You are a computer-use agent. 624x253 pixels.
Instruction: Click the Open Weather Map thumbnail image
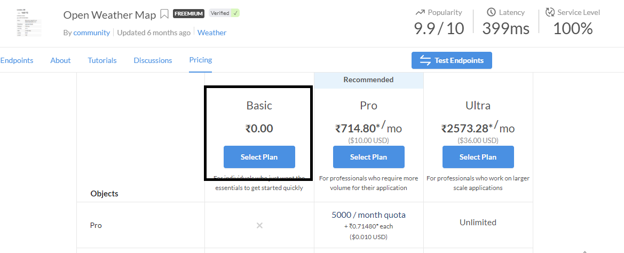[x=29, y=21]
